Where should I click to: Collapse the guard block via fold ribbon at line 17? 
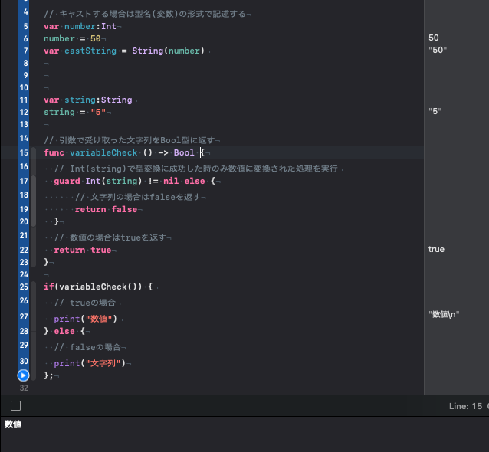click(33, 201)
